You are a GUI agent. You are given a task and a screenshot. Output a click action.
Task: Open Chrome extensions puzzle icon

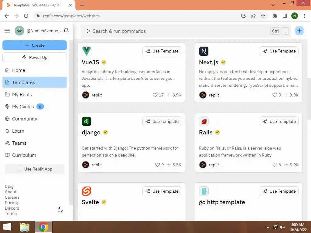point(275,16)
